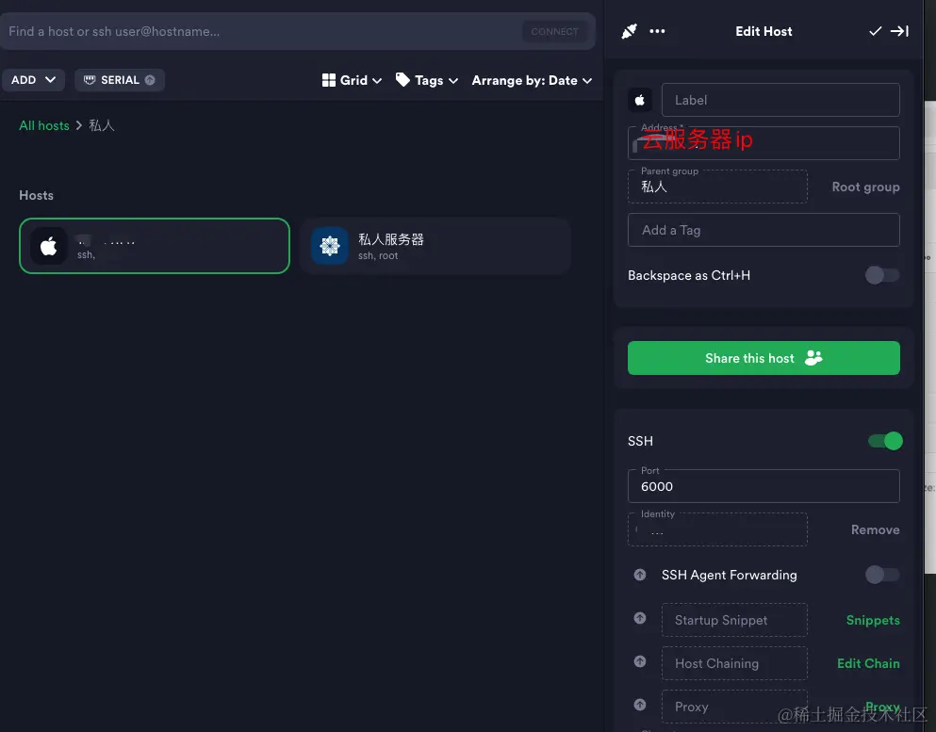The width and height of the screenshot is (936, 732).
Task: Click the SERIAL button
Action: (120, 80)
